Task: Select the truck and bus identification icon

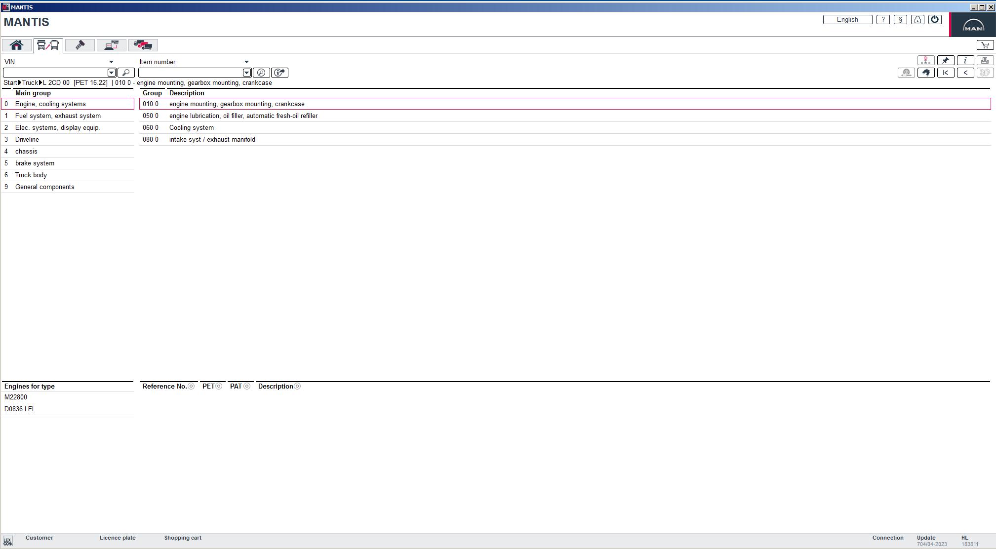Action: pyautogui.click(x=48, y=45)
